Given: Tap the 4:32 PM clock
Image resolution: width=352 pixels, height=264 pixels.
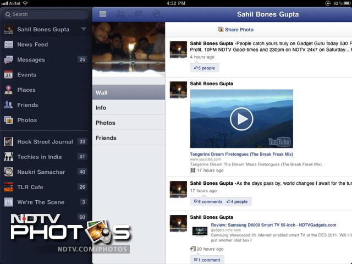Looking at the screenshot, I should [x=176, y=3].
